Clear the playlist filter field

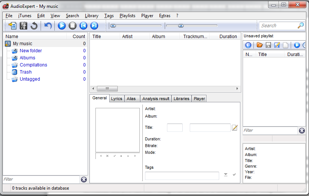tap(302, 131)
